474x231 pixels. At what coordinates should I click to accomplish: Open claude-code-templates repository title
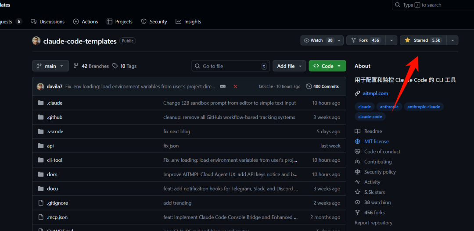(x=80, y=41)
